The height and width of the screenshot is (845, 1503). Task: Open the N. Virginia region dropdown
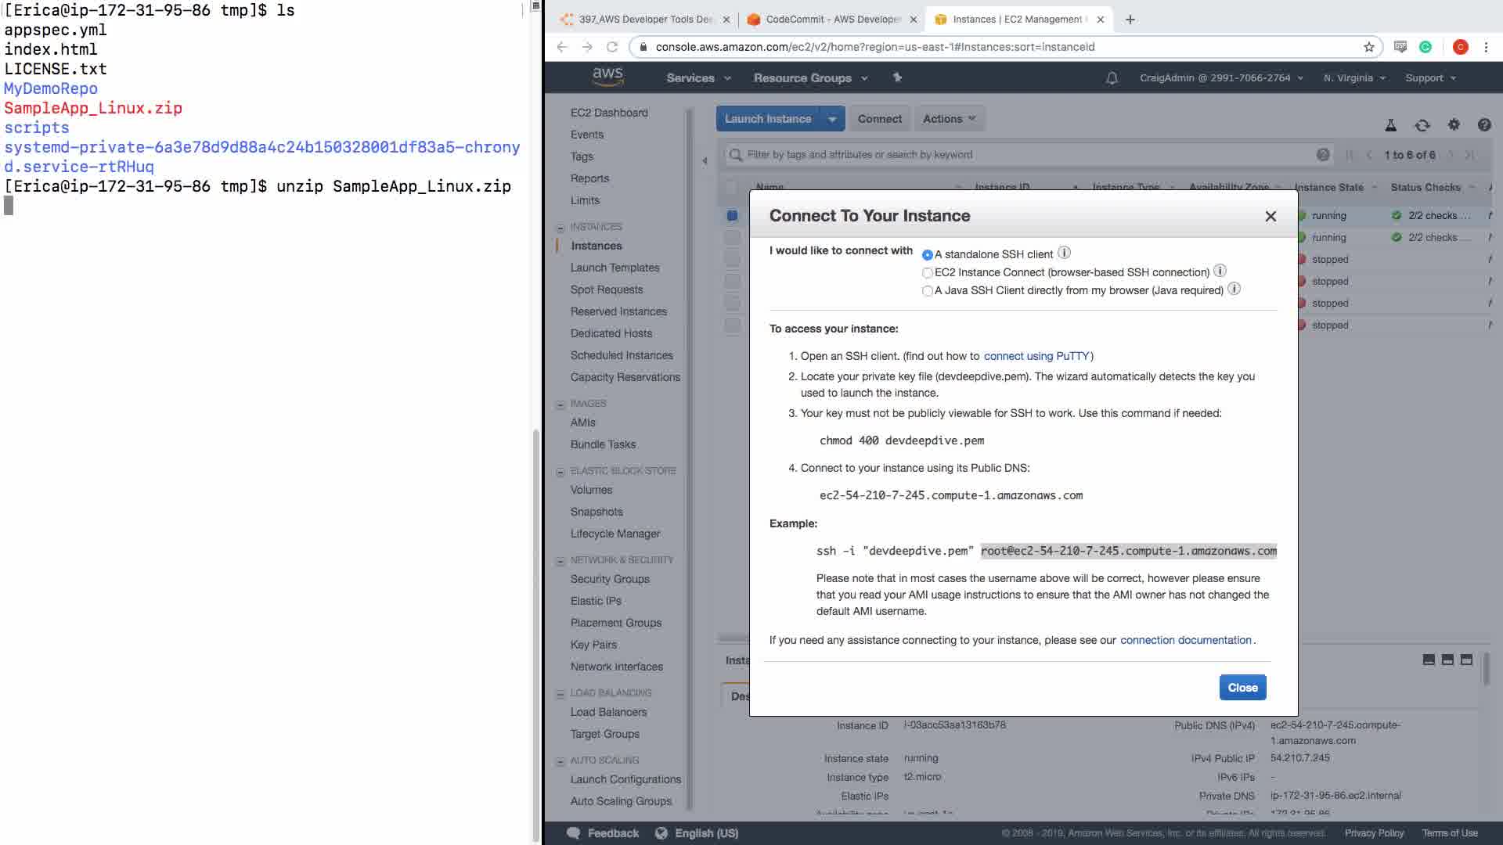click(1354, 78)
